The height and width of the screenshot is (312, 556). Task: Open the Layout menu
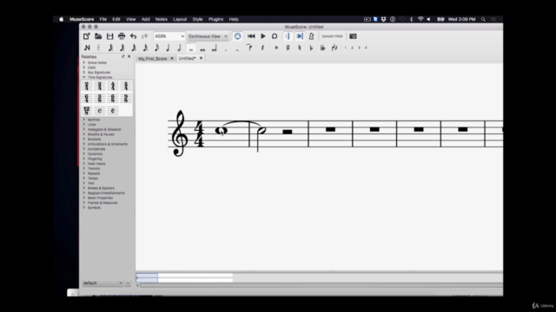(x=180, y=19)
